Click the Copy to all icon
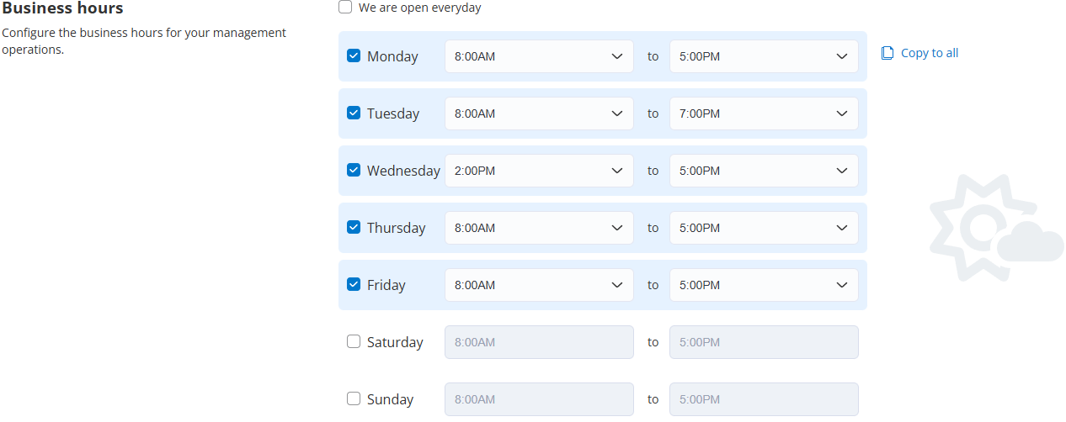 887,53
